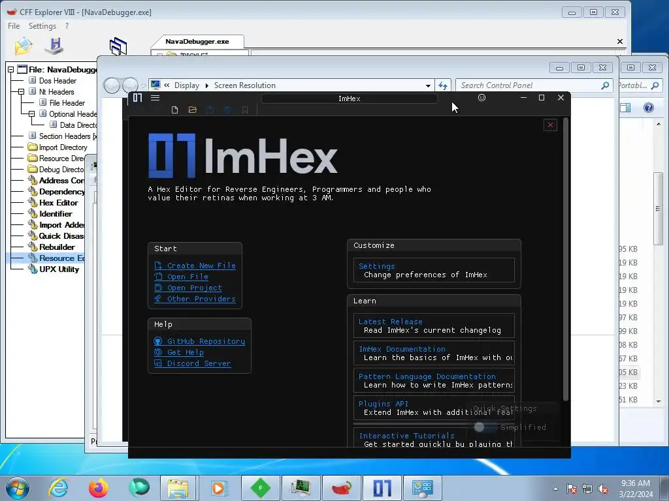
Task: Click the smiley feedback icon in ImHex
Action: (481, 98)
